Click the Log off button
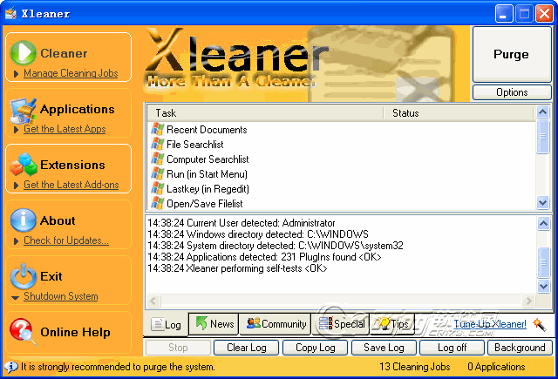The height and width of the screenshot is (379, 558). tap(452, 348)
